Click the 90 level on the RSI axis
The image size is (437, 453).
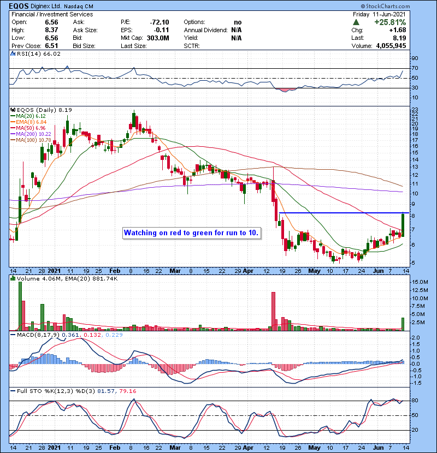coord(415,58)
